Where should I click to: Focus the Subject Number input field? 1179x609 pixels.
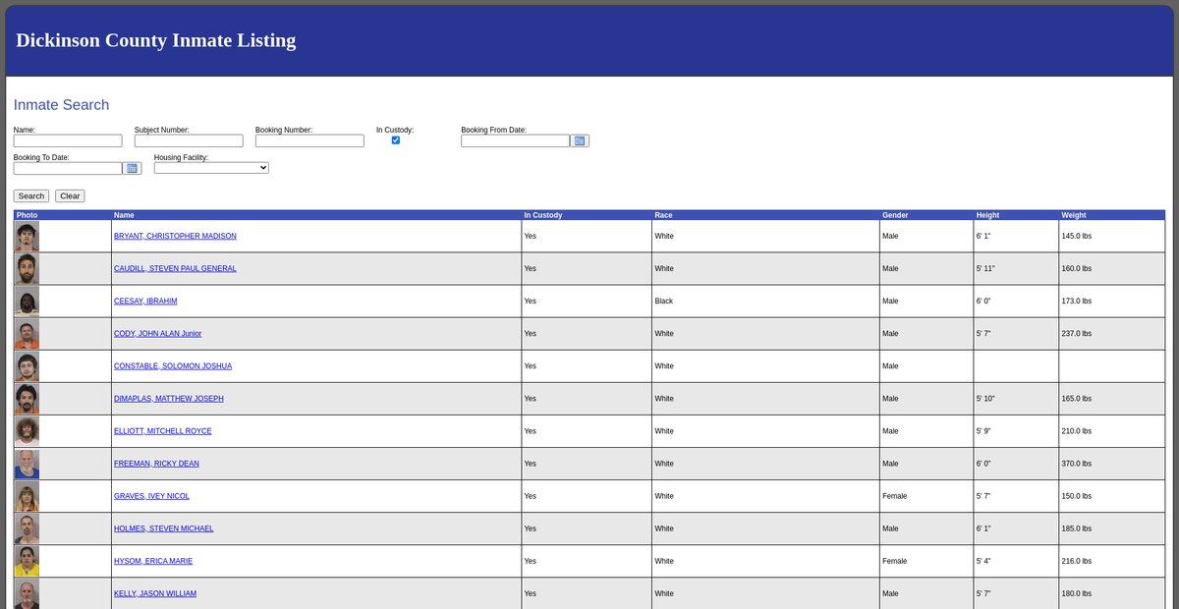(x=189, y=140)
